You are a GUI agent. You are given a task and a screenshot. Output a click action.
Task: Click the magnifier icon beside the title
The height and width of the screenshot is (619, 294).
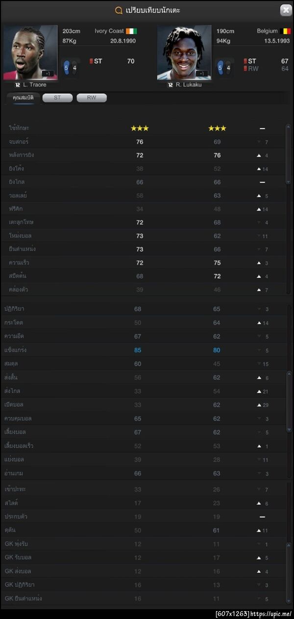119,10
